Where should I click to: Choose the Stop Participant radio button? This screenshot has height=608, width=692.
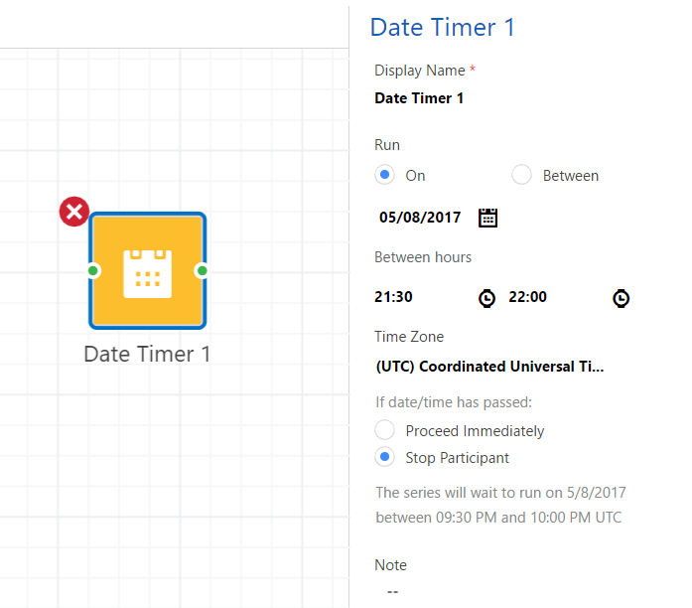384,458
